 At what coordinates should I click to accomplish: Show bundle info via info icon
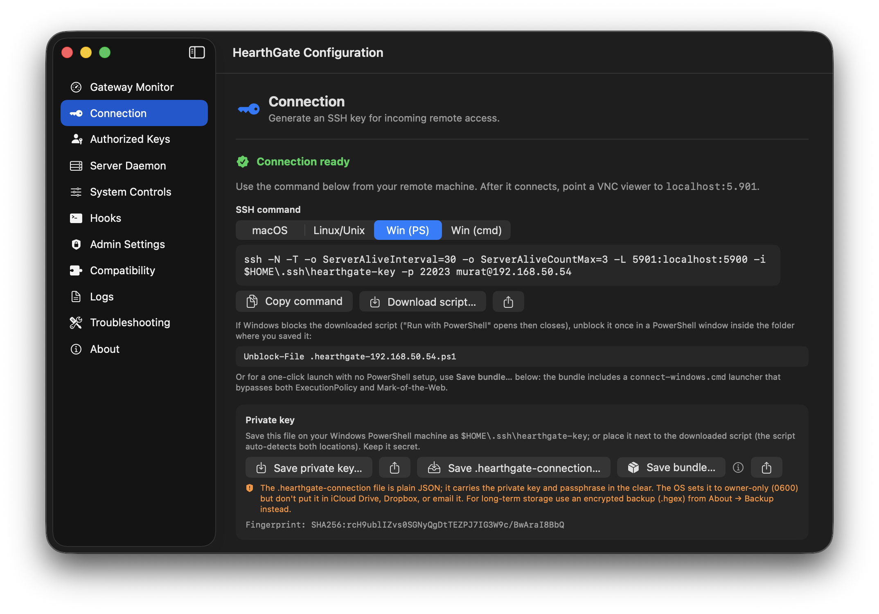738,467
